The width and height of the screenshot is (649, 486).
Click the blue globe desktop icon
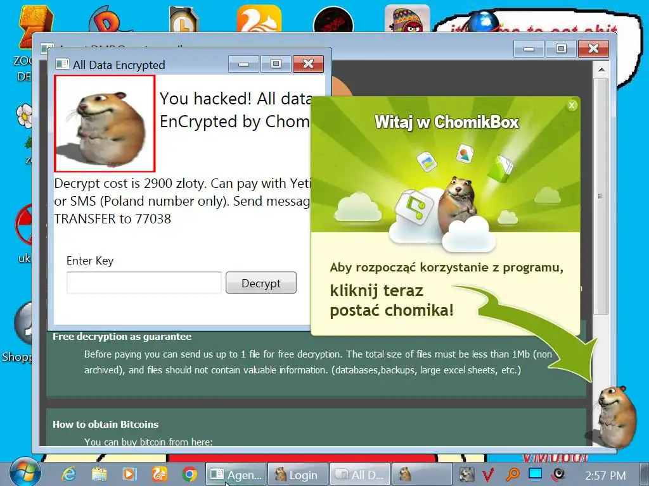pyautogui.click(x=484, y=22)
